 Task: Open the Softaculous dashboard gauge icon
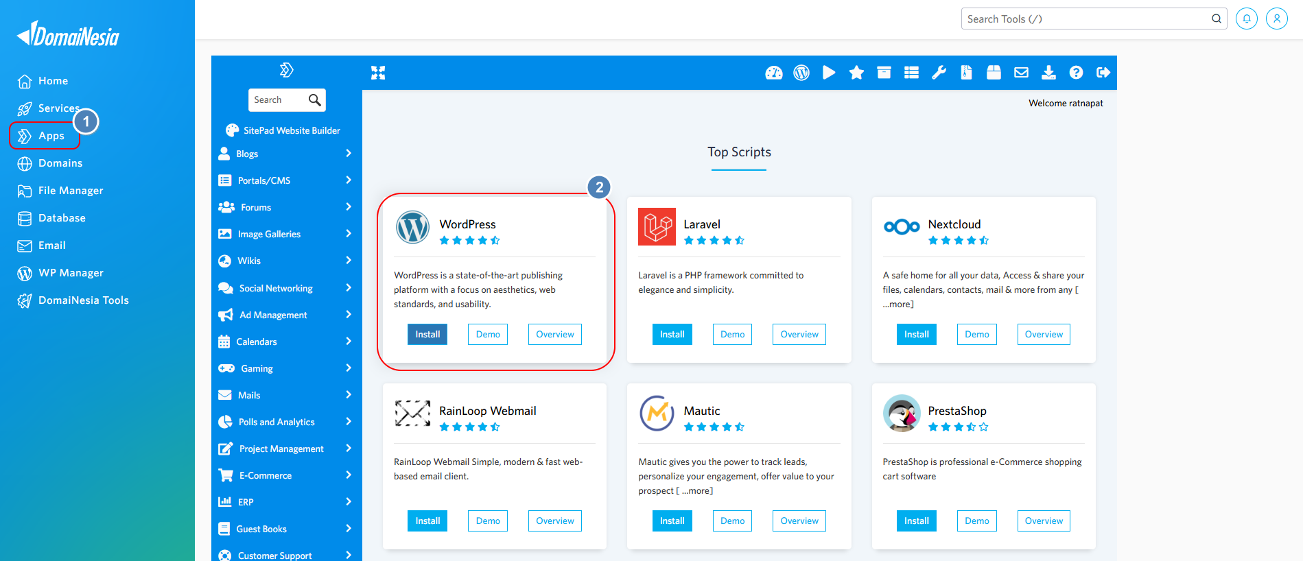point(774,73)
